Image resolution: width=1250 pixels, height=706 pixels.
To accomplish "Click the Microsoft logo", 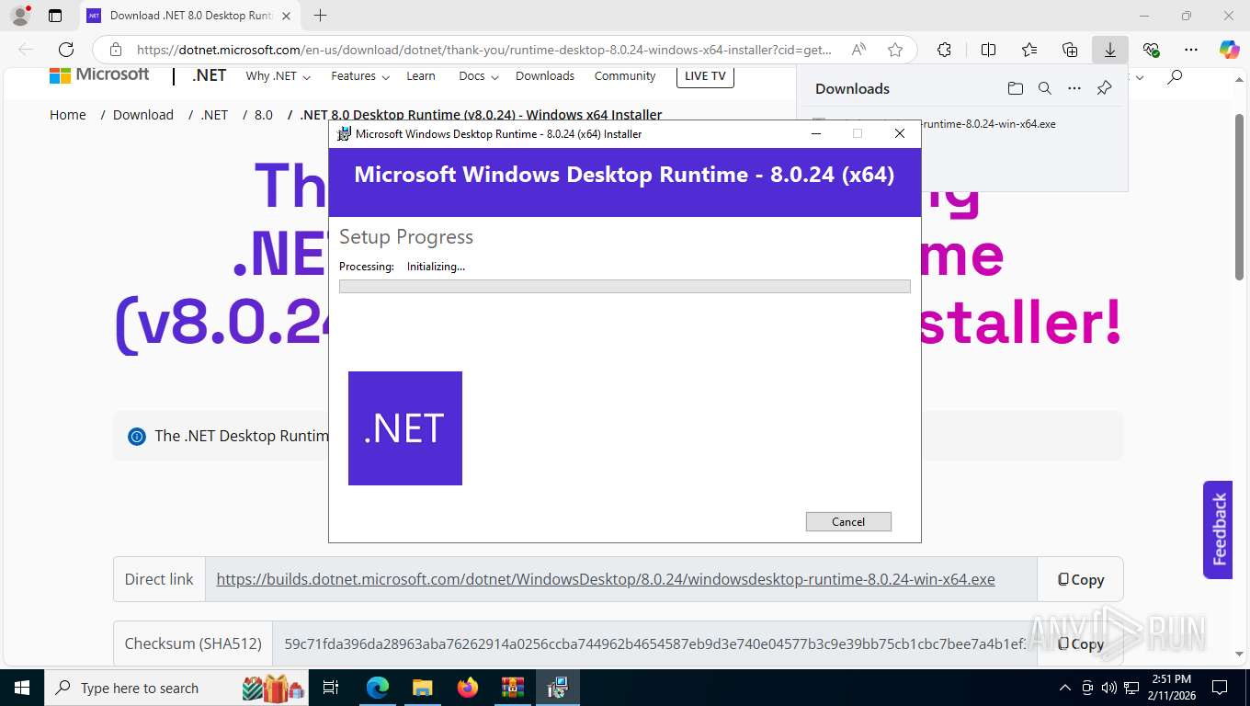I will tap(99, 74).
